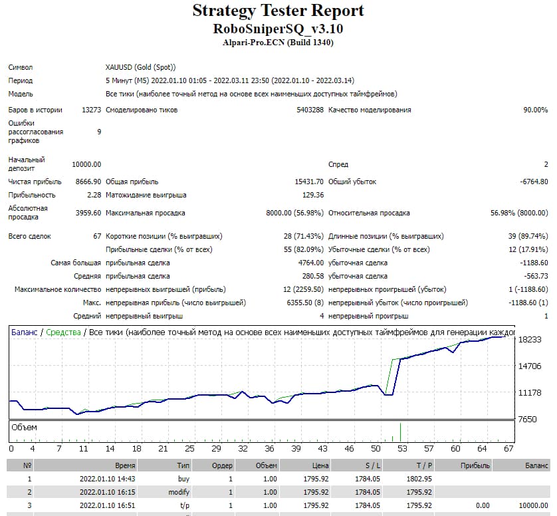Click the blue 'Баланс' legend label

tap(25, 332)
